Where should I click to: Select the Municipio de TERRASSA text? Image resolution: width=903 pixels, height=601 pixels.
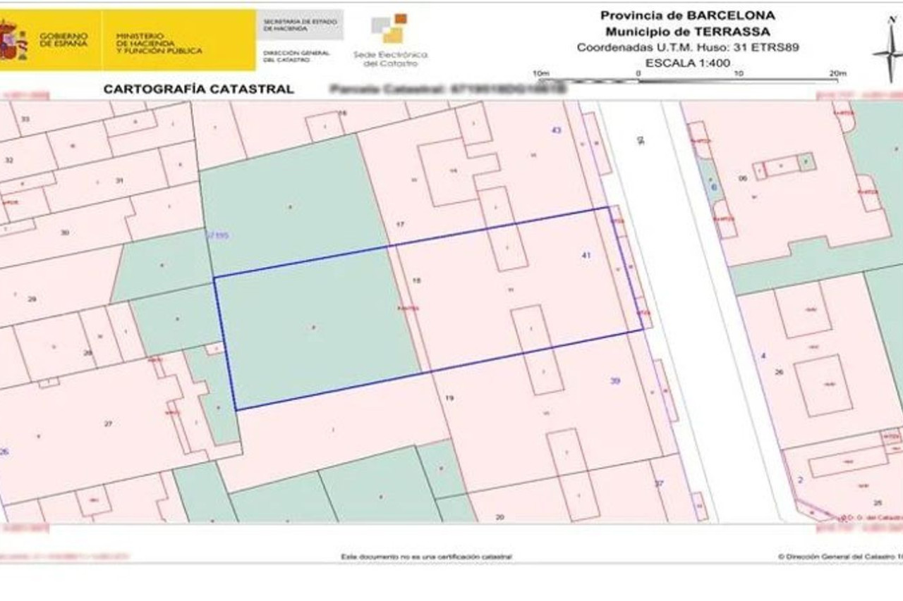coord(687,32)
